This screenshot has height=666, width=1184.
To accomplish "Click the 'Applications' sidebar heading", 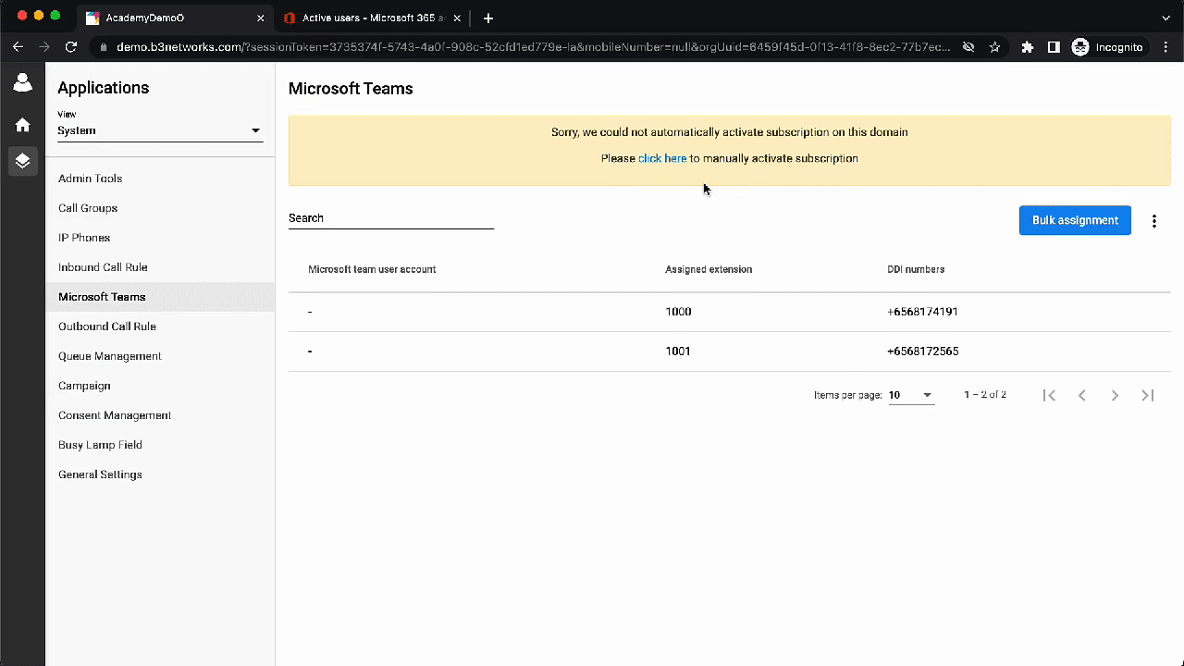I will click(x=103, y=88).
